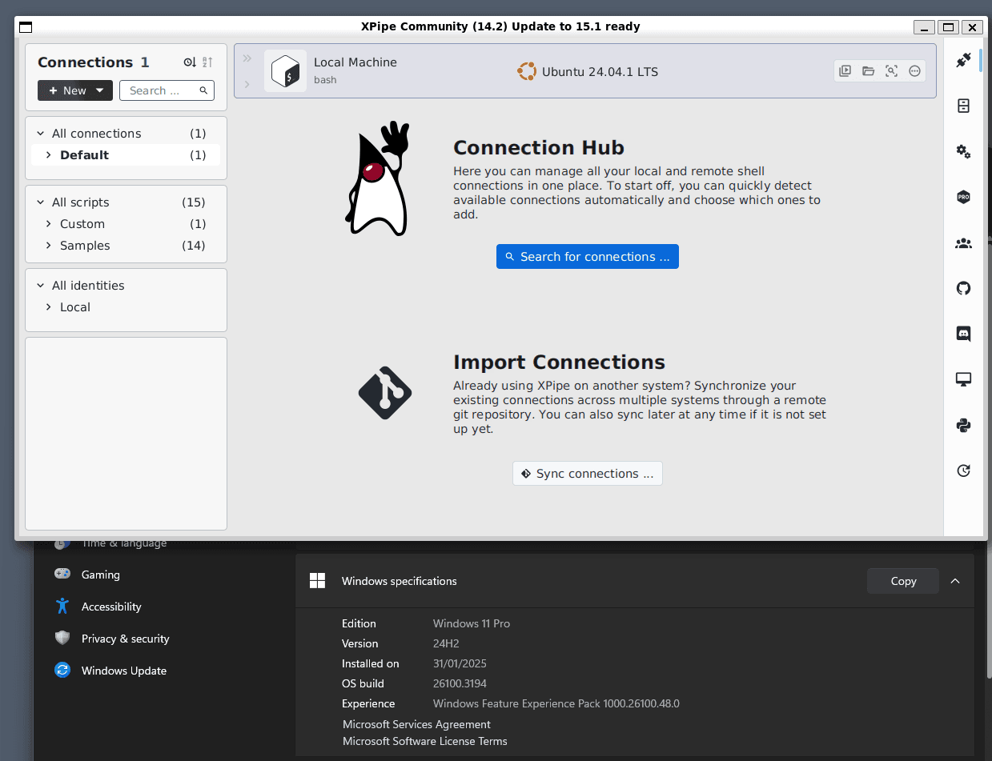Viewport: 992px width, 761px height.
Task: Expand the Samples scripts category
Action: pyautogui.click(x=49, y=246)
